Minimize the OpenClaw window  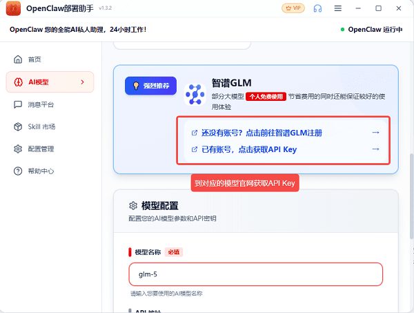point(358,8)
